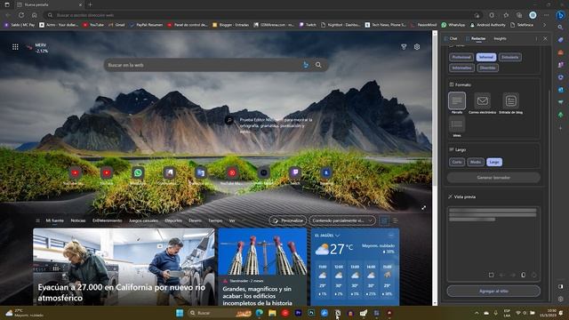Click the Bing Discover sidebar button
Screen dimensions: 569x320
[x=561, y=15]
